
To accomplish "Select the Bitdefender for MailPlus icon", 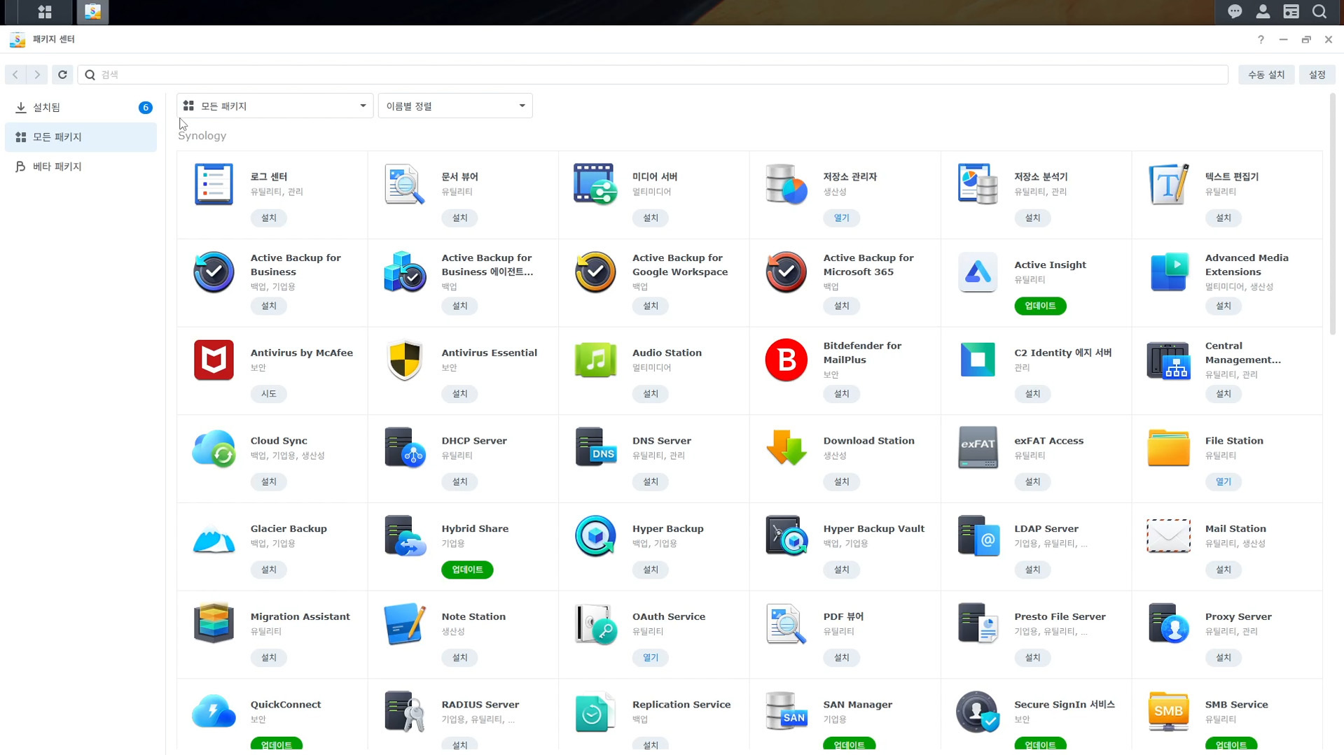I will 786,360.
